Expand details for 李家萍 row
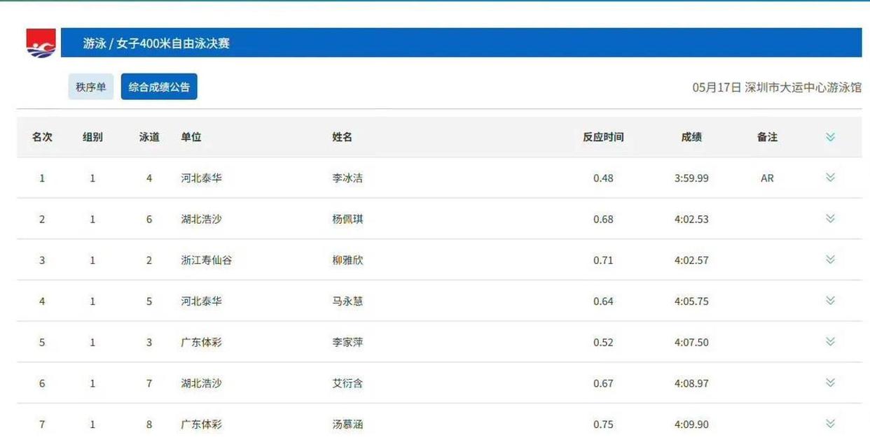 tap(830, 342)
